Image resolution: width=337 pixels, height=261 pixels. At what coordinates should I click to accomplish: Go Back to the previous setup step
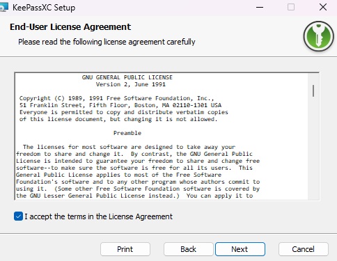tap(188, 249)
